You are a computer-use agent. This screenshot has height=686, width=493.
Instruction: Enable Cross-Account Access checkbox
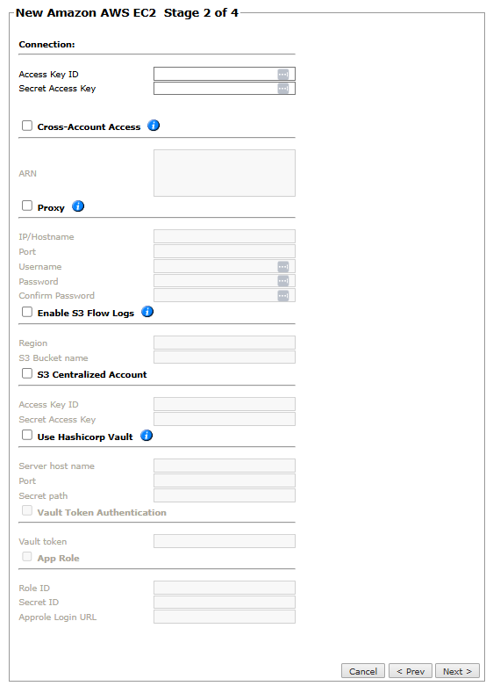[x=27, y=126]
